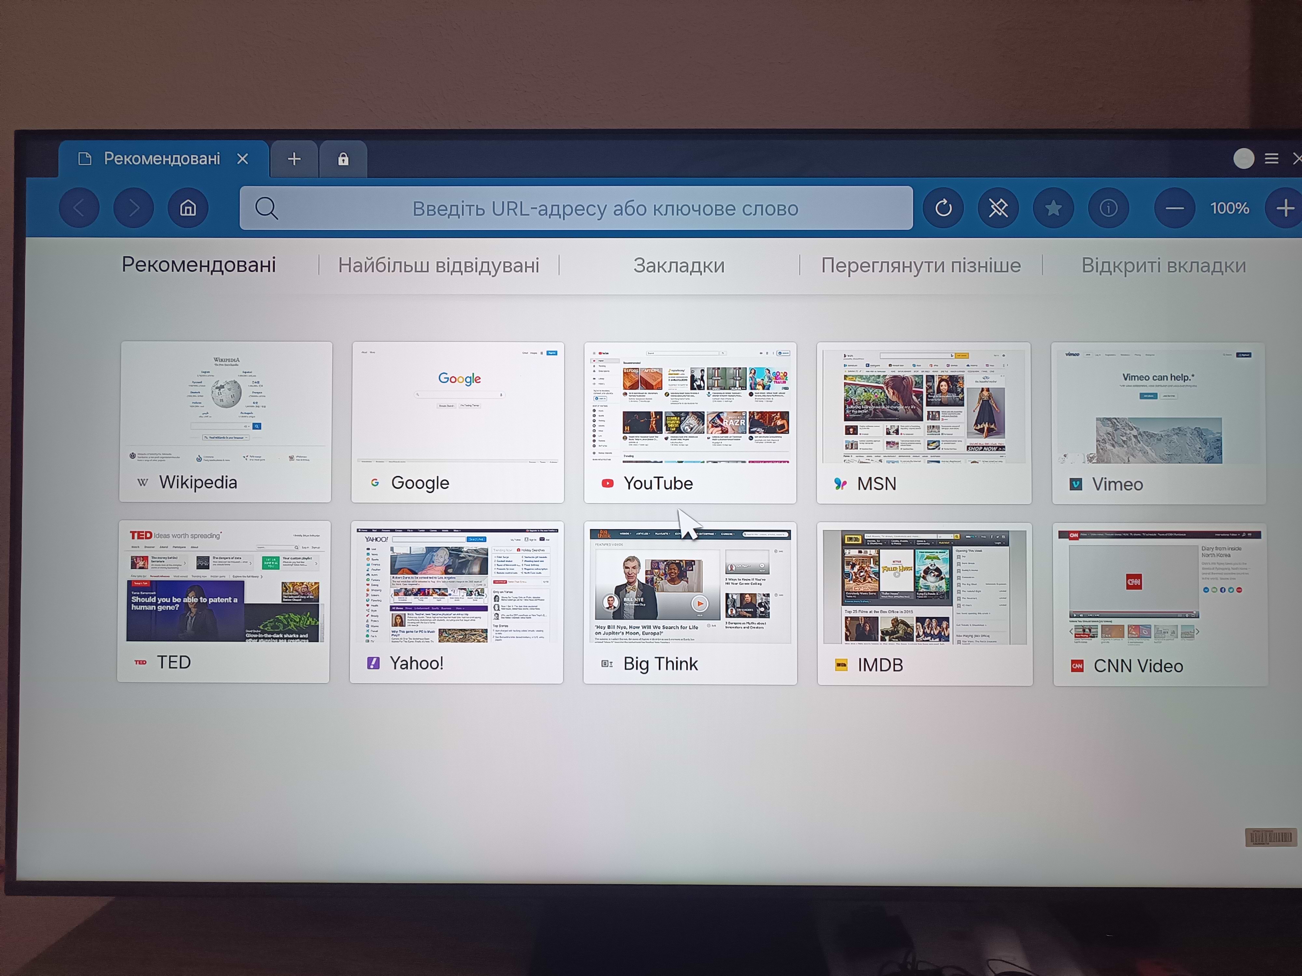This screenshot has height=976, width=1302.
Task: Reload the page with the refresh icon
Action: click(x=943, y=208)
